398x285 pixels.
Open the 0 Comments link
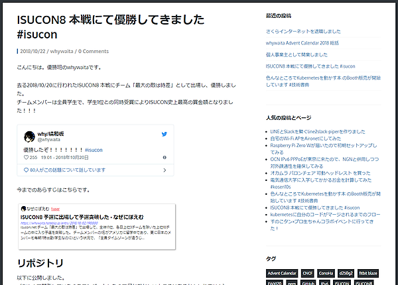tap(94, 51)
